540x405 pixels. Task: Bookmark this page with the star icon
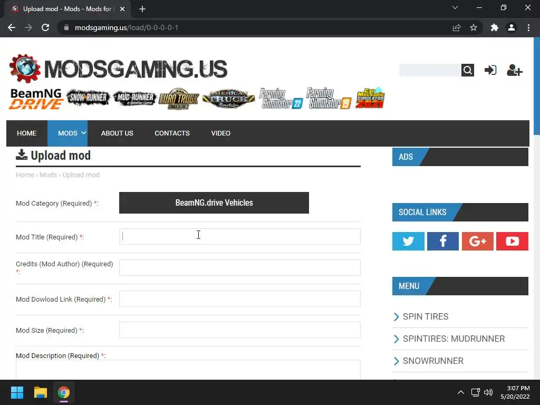(x=474, y=27)
